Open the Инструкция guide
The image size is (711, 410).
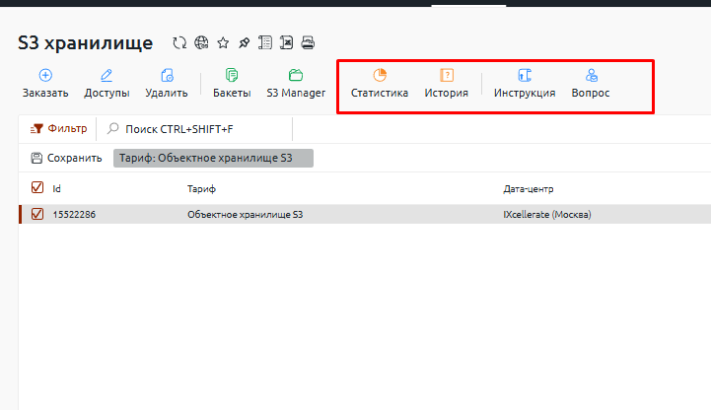(x=525, y=84)
